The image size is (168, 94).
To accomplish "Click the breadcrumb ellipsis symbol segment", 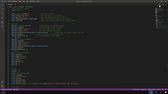I will point(34,7).
